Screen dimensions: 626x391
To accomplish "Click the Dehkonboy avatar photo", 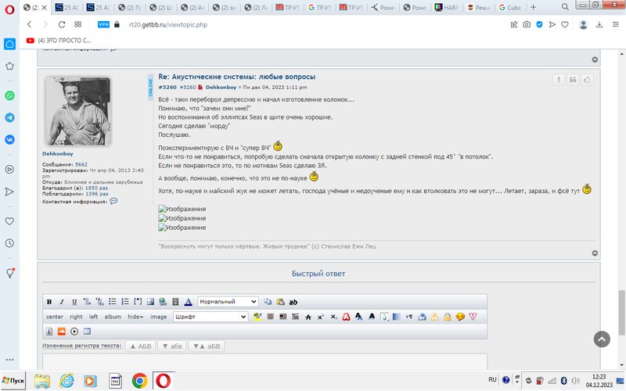I will point(78,111).
